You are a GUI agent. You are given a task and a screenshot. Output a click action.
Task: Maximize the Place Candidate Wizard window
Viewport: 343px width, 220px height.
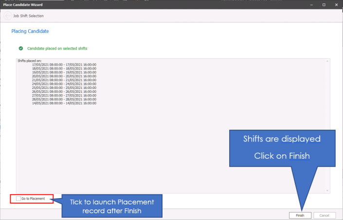[324, 4]
